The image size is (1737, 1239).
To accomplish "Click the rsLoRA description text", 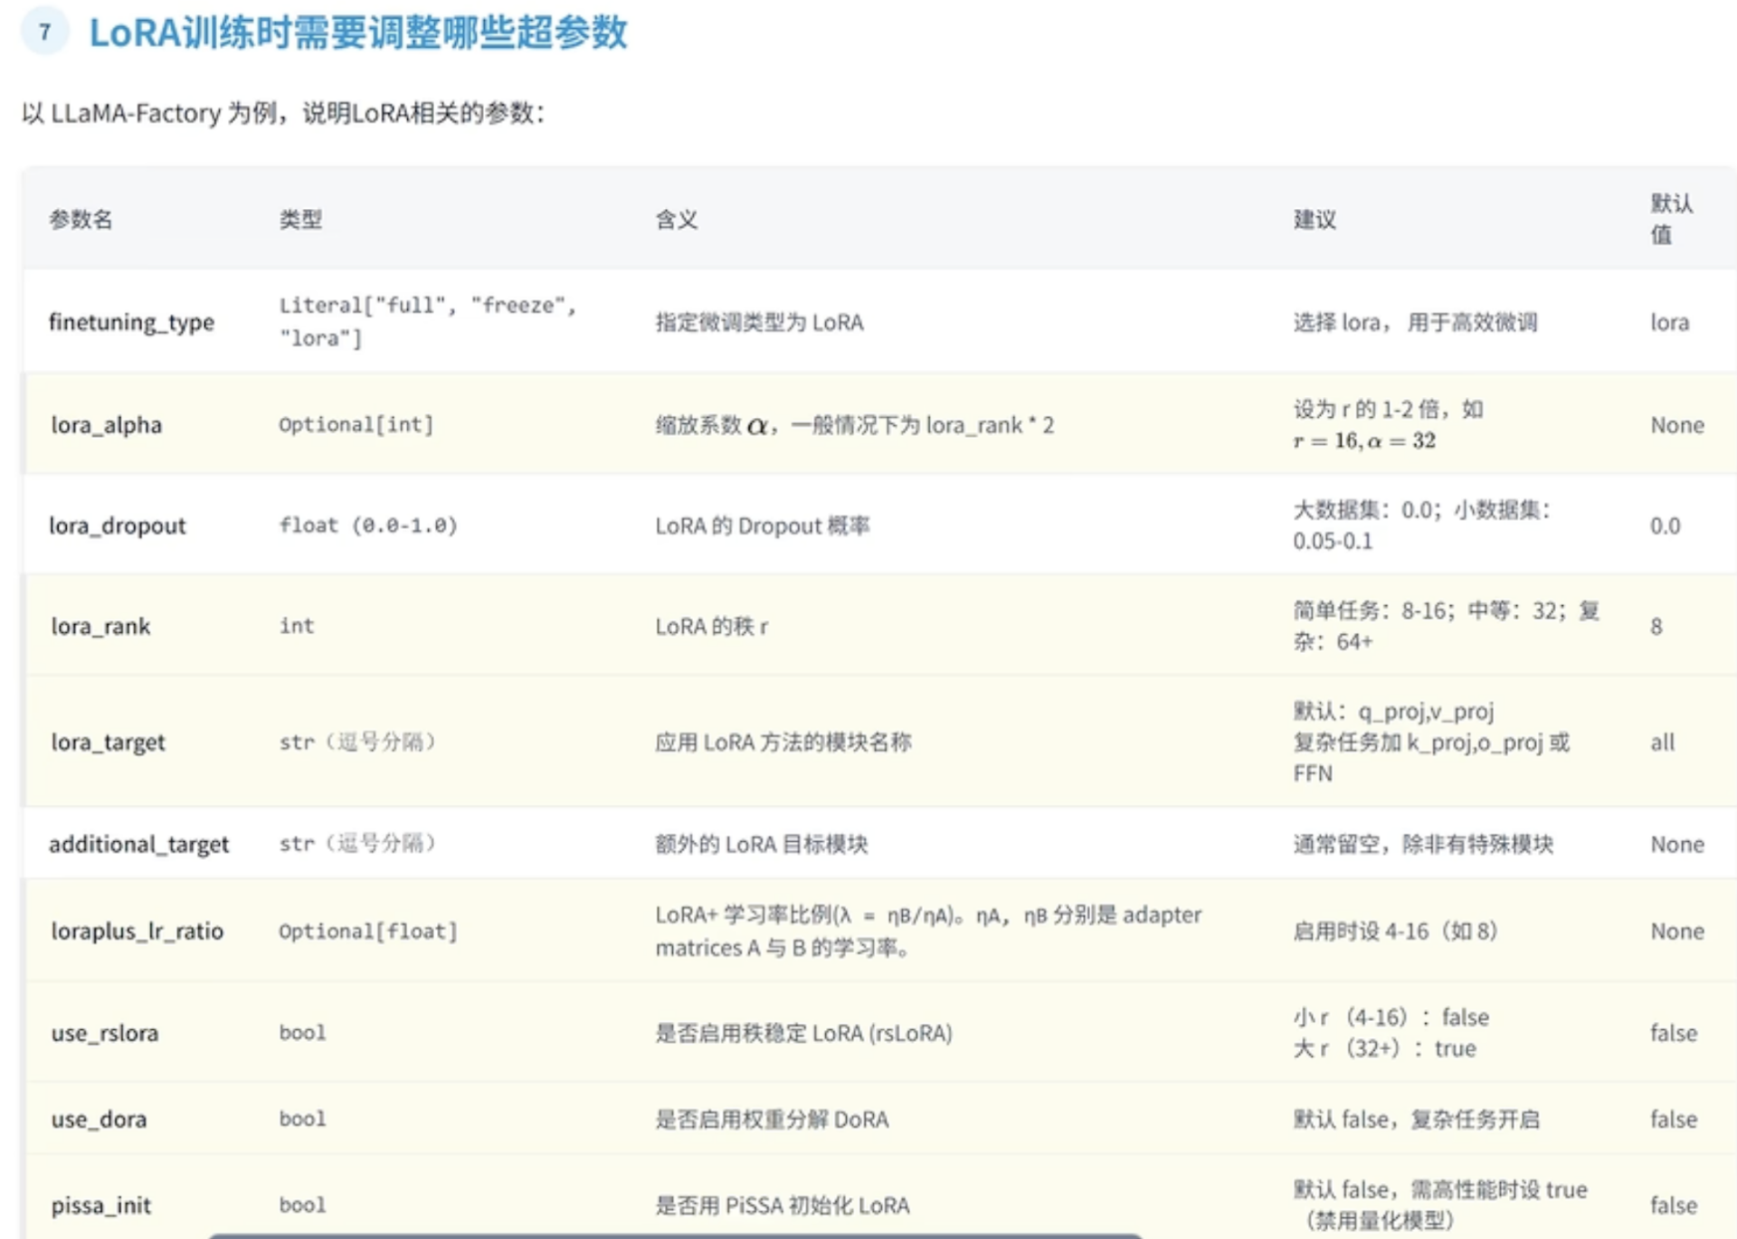I will pos(804,1033).
